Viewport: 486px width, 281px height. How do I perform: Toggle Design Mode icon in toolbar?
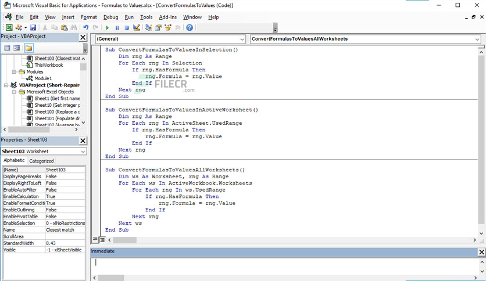point(137,27)
